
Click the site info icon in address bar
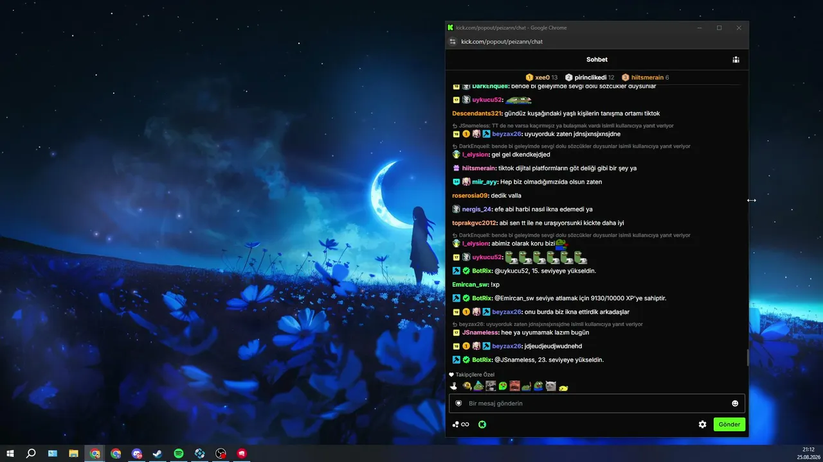tap(453, 42)
